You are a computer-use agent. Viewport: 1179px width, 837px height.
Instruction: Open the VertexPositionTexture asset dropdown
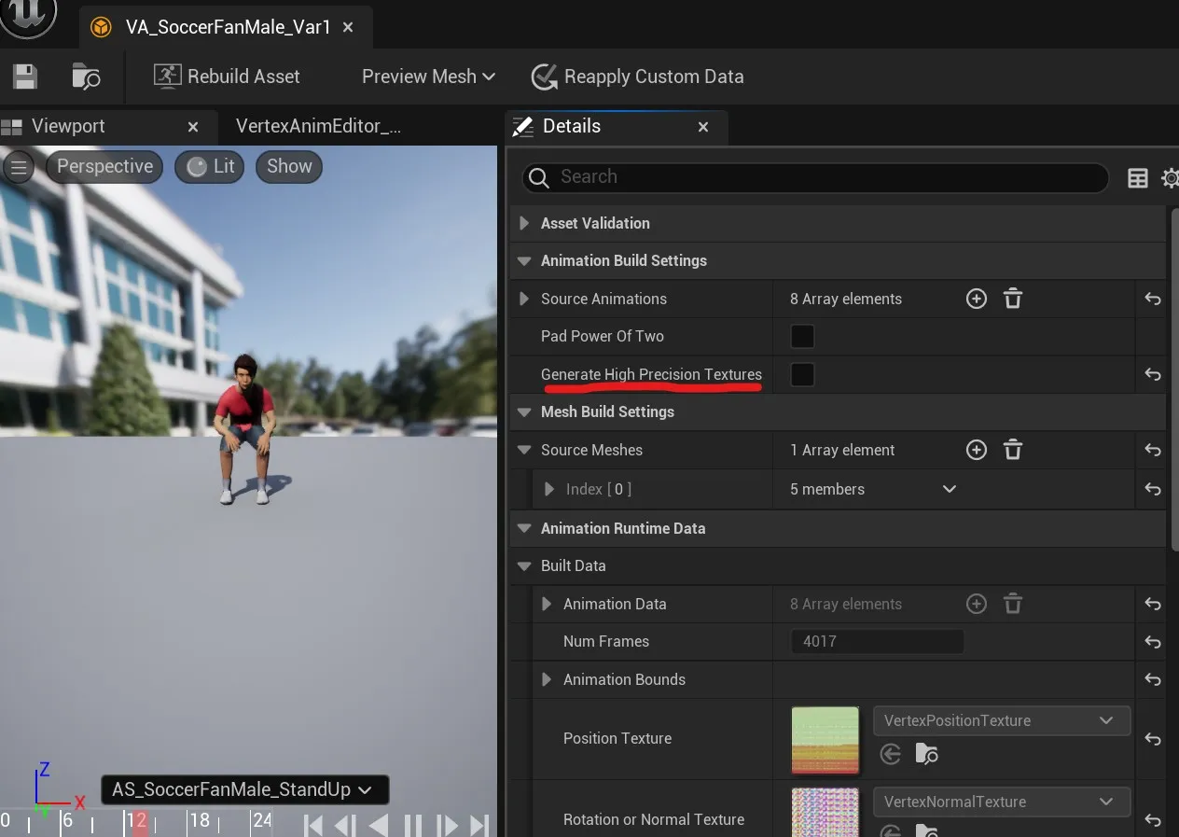click(x=1001, y=720)
